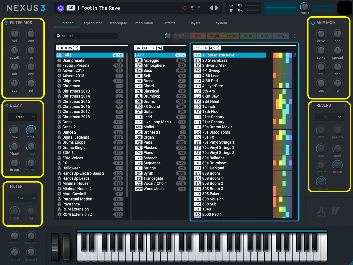Screen dimensions: 353x265
Task: Click the output volume knob
Action: coord(305,7)
